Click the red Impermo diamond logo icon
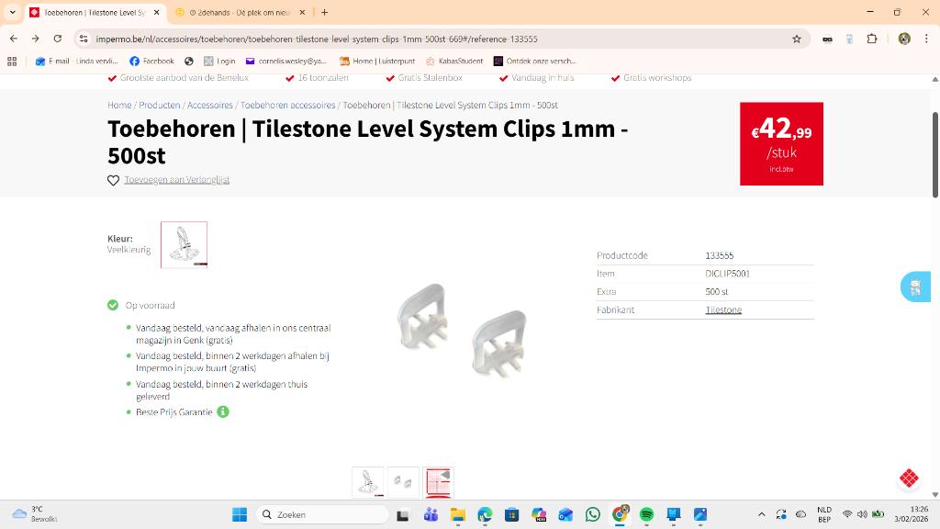This screenshot has height=529, width=940. tap(909, 478)
